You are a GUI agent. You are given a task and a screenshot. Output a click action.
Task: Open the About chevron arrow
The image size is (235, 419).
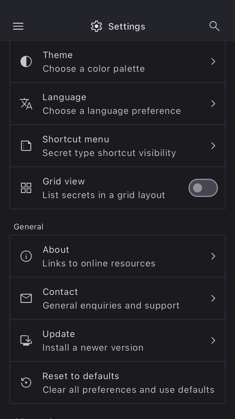coord(213,256)
